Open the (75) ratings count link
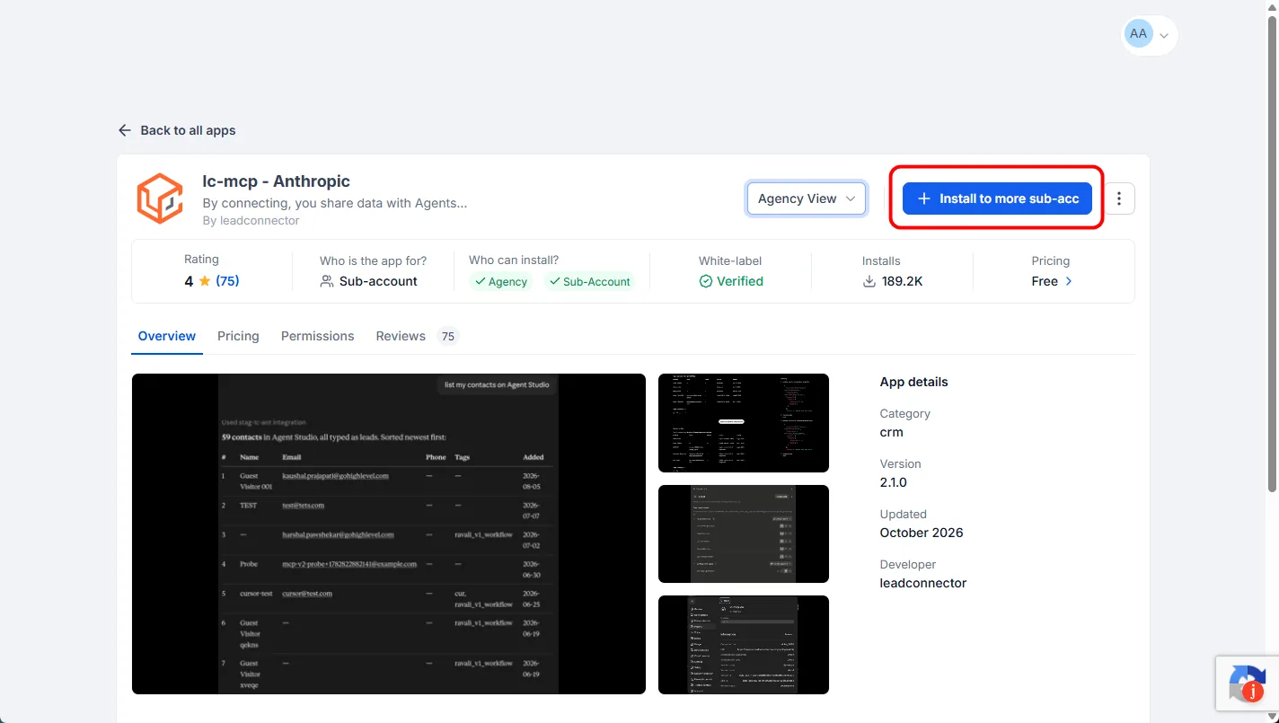This screenshot has width=1279, height=723. tap(227, 281)
